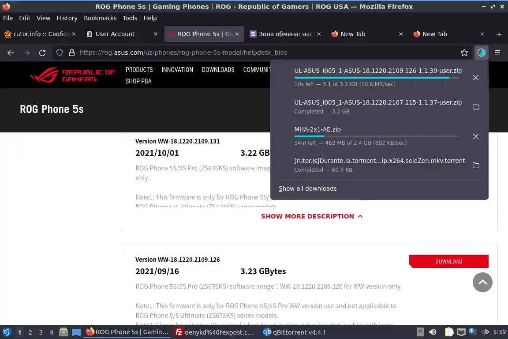Open the system start menu icon

(x=7, y=332)
